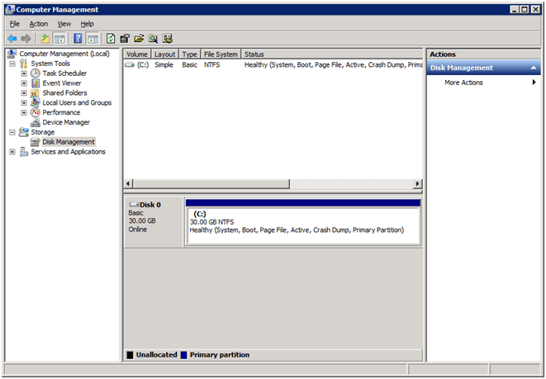Toggle the Action pane toolbar button
The image size is (546, 379).
click(93, 39)
